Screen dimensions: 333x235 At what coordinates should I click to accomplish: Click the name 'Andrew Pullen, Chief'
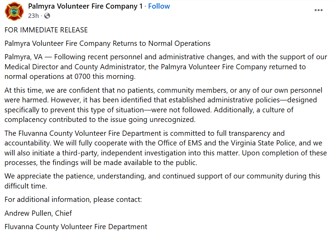38,213
